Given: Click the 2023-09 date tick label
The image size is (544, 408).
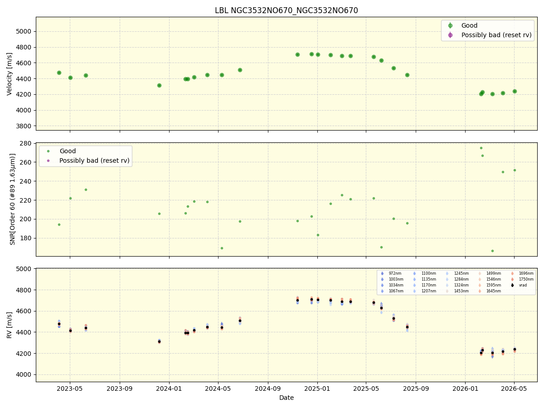Looking at the screenshot, I should (120, 389).
